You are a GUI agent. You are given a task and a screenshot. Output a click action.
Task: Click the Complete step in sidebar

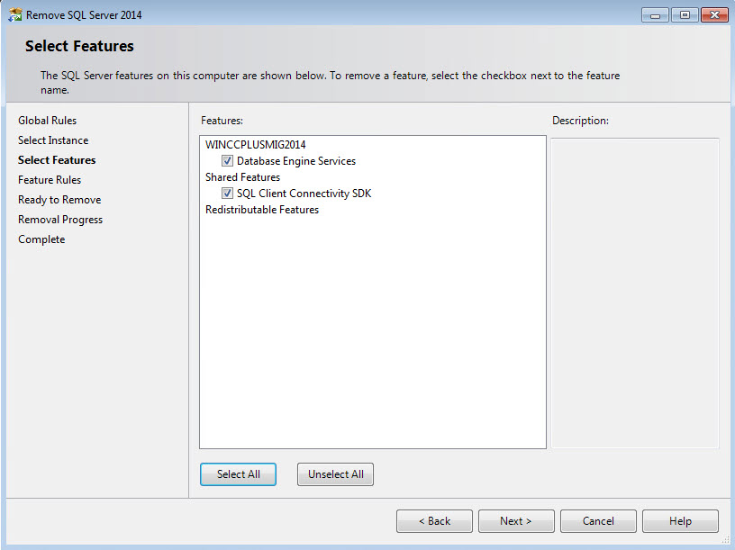(41, 239)
